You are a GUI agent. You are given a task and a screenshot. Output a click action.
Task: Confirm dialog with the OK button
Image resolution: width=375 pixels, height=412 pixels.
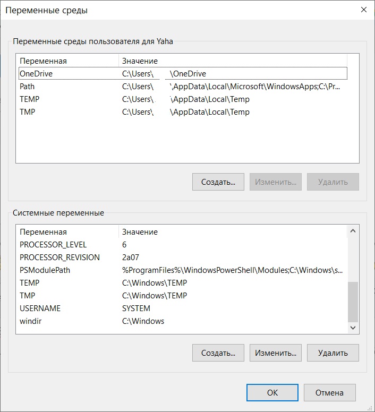click(x=272, y=393)
